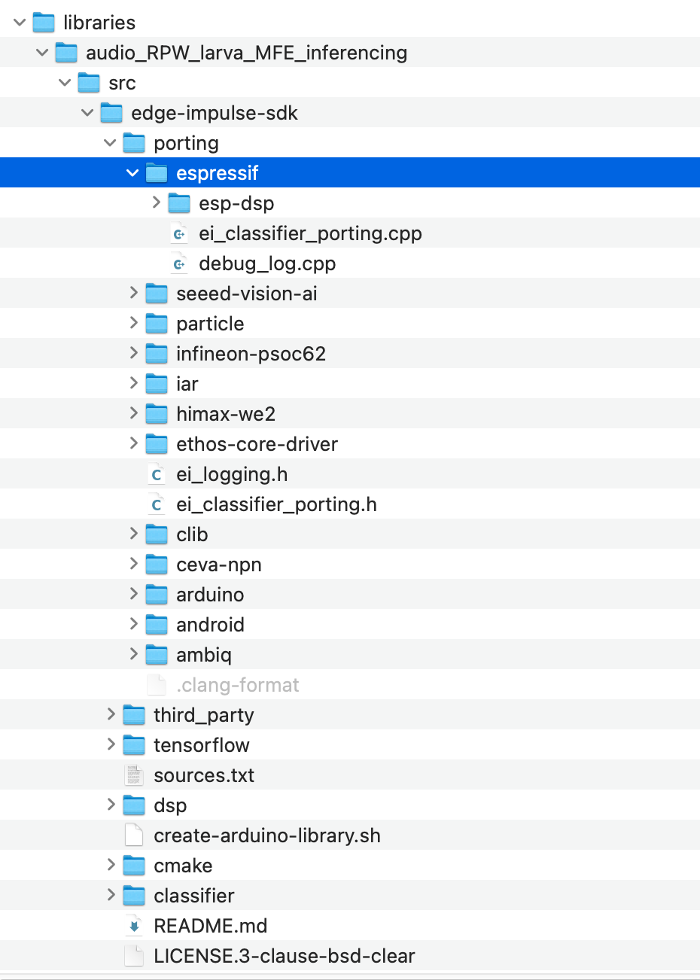
Task: Collapse the audio_RPW_larva_MFE_inferencing folder
Action: (42, 53)
